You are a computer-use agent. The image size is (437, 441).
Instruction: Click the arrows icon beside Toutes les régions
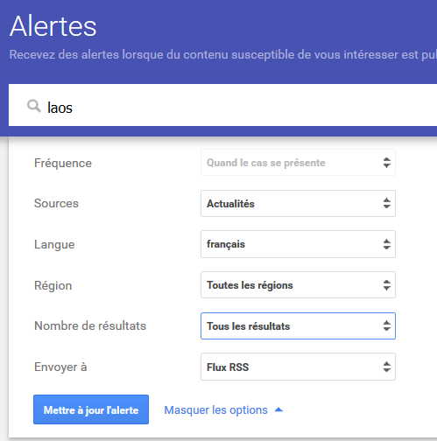click(x=387, y=285)
